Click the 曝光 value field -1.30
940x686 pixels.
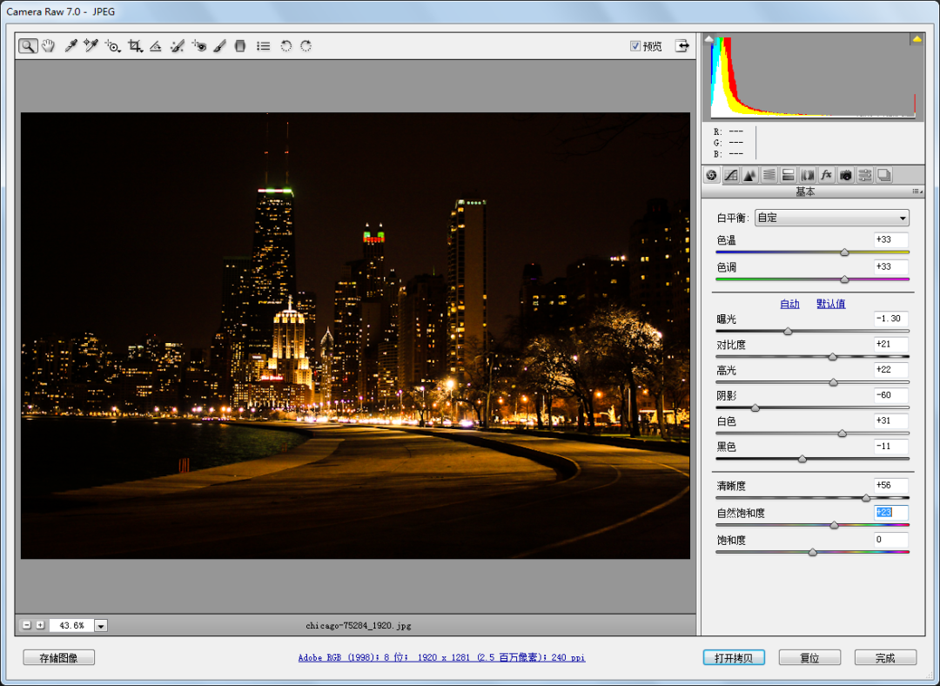point(891,319)
